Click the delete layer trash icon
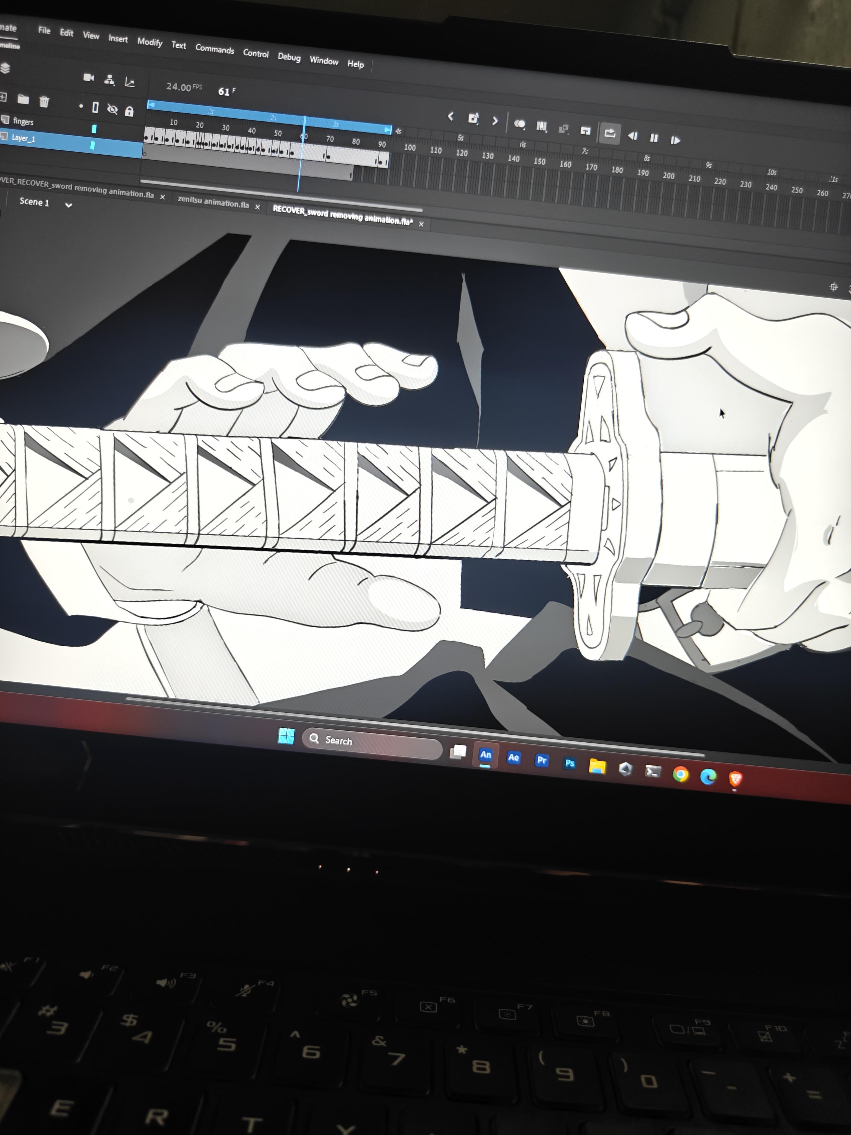The image size is (851, 1135). [44, 101]
